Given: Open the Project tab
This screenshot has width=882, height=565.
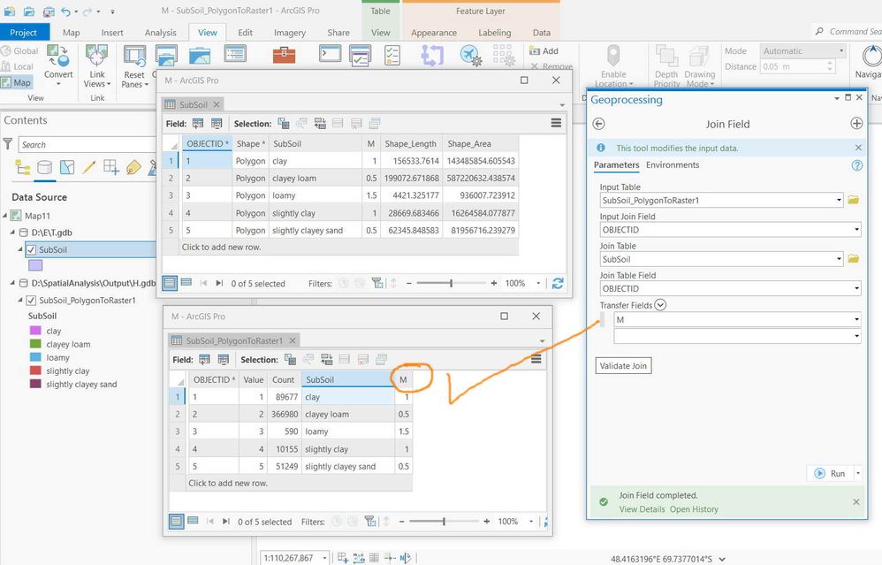Looking at the screenshot, I should [24, 33].
